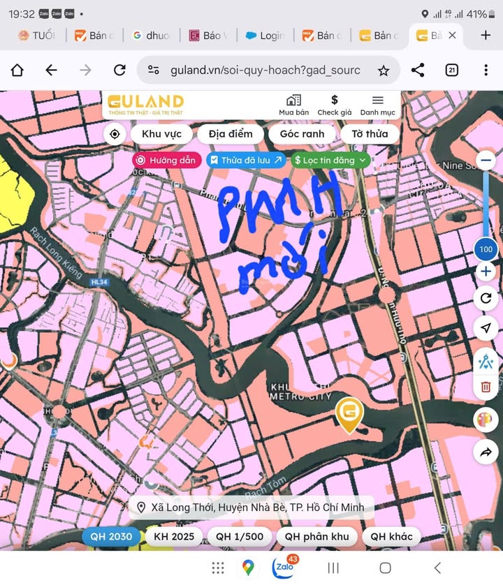Open the Danh mục hamburger menu
This screenshot has height=585, width=503.
coord(378,105)
